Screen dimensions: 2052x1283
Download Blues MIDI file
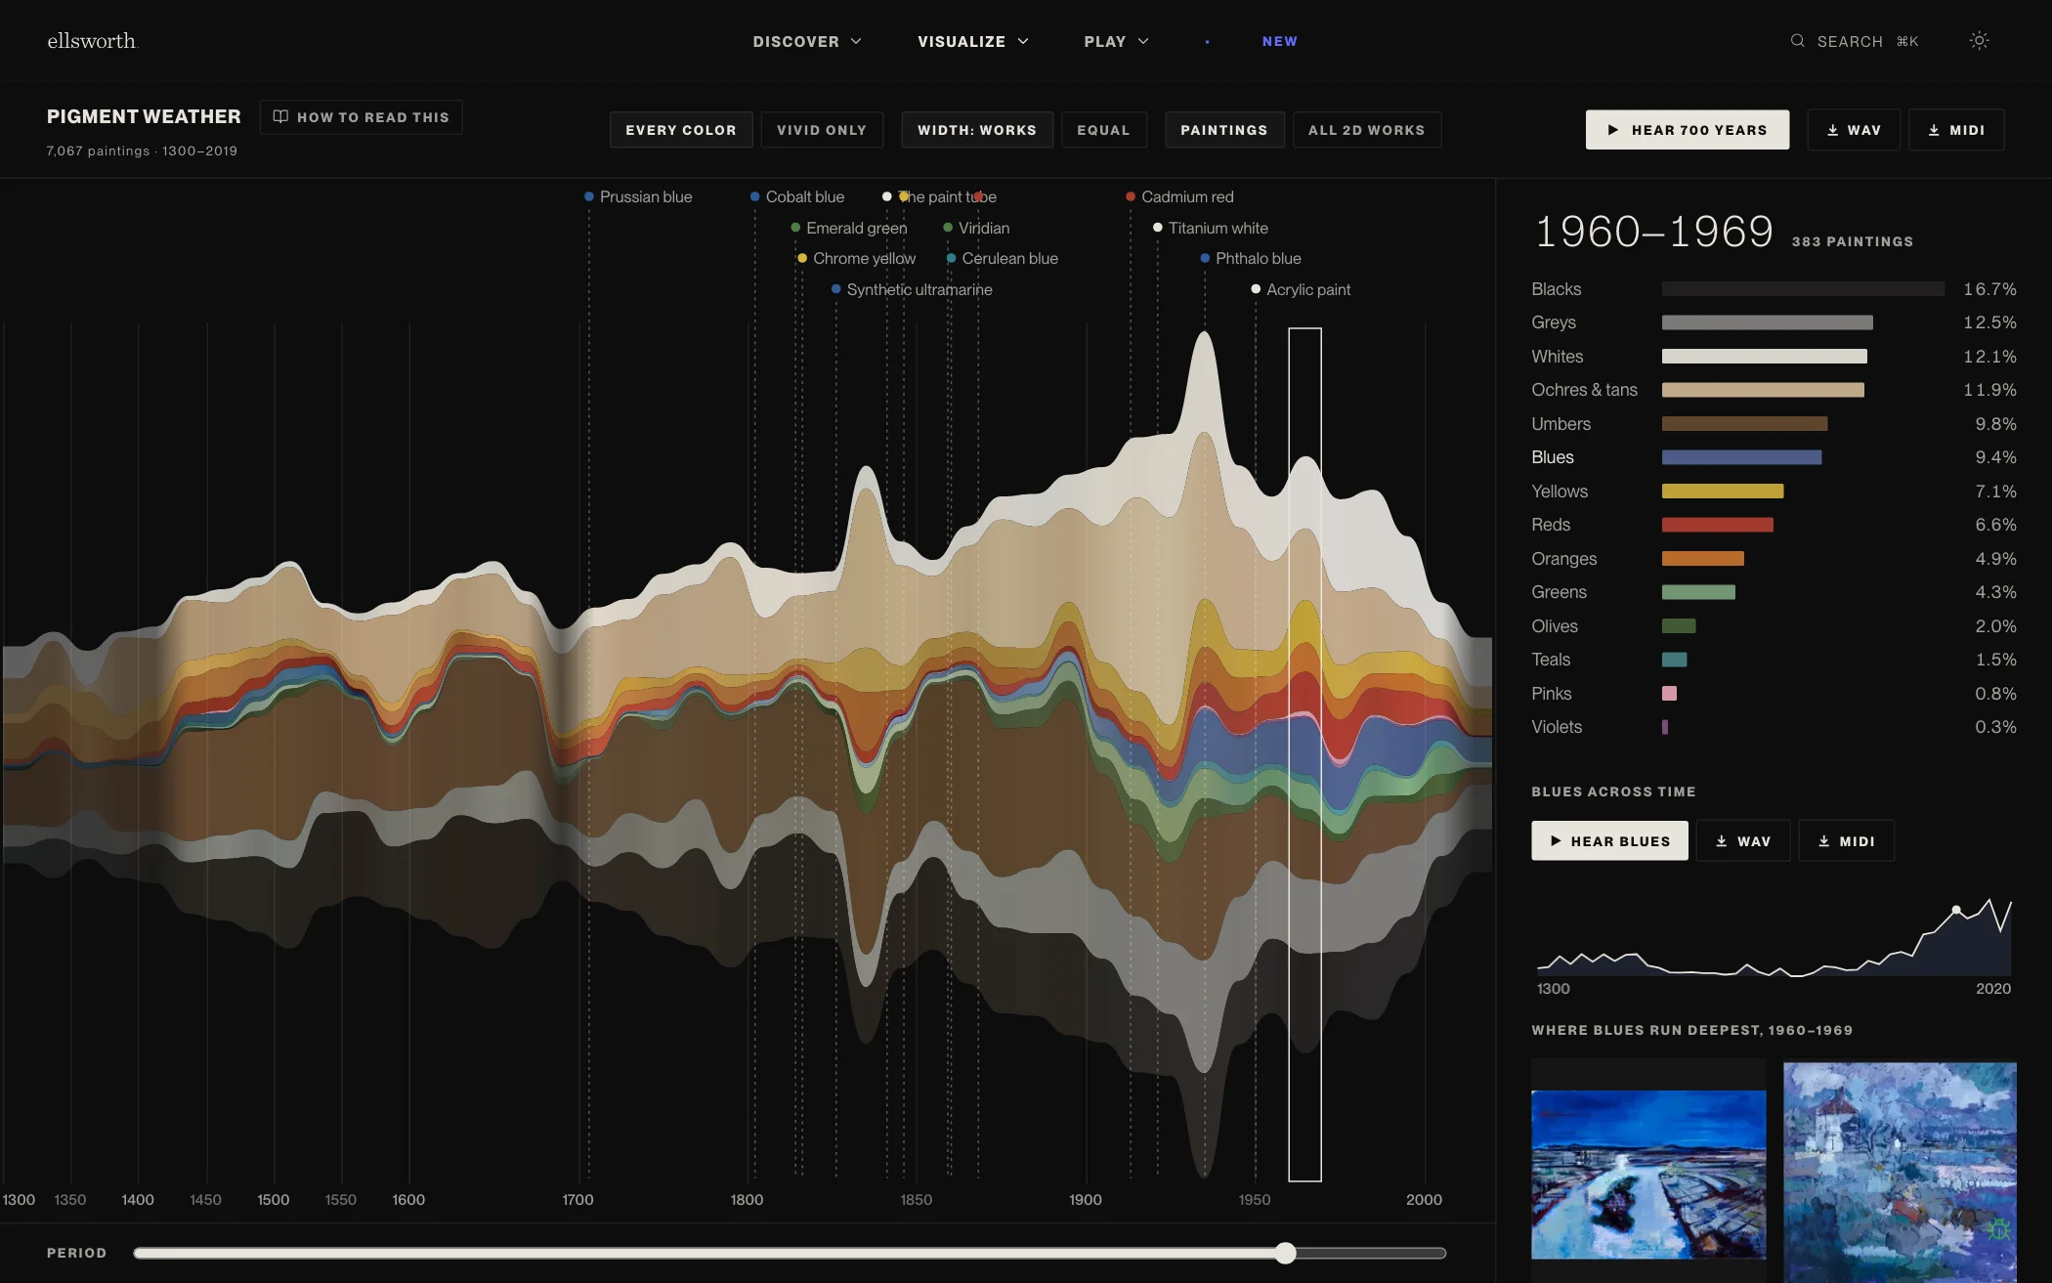click(x=1846, y=841)
